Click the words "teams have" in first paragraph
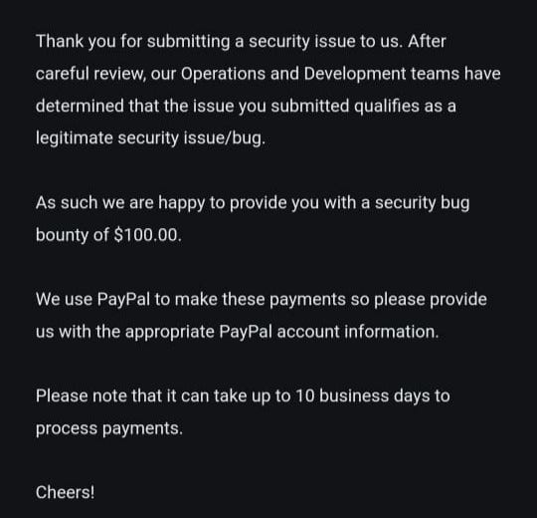 click(455, 74)
